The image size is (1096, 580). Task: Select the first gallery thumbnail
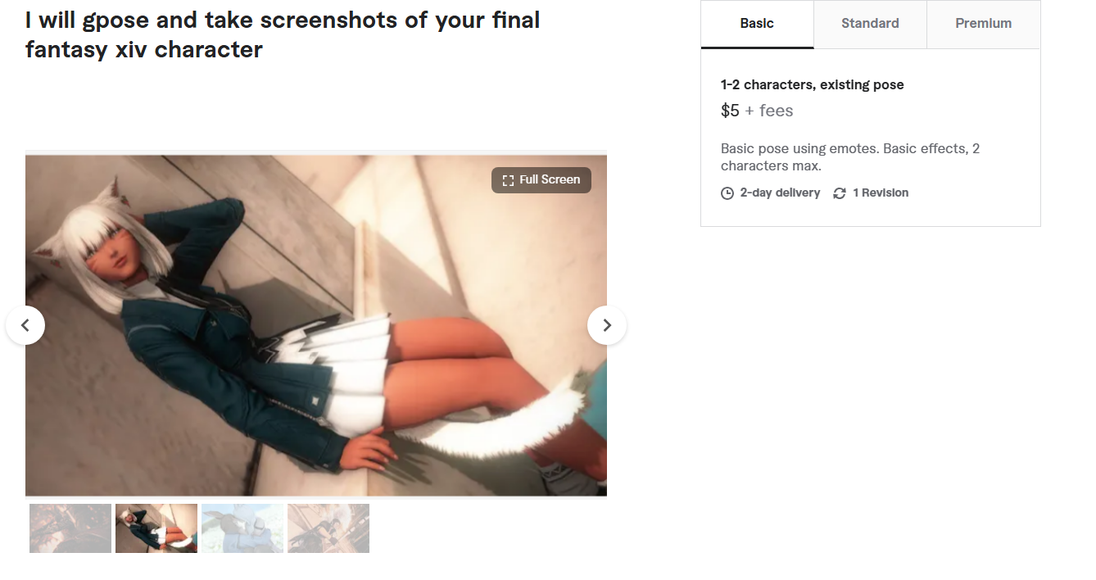[x=70, y=528]
